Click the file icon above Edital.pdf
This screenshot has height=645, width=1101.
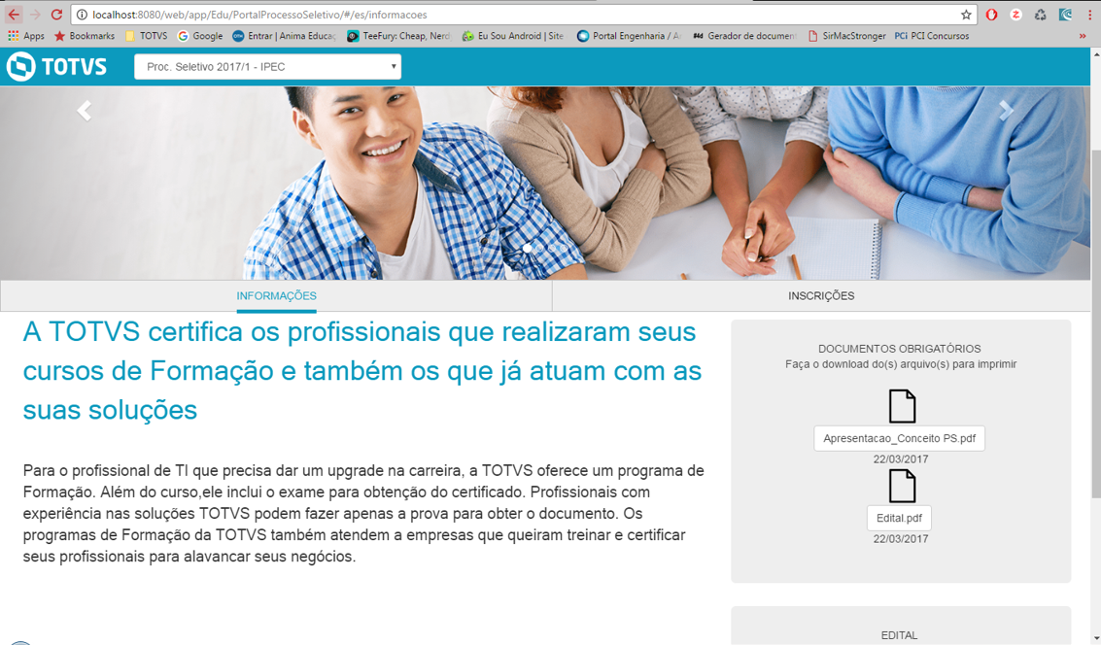click(902, 486)
